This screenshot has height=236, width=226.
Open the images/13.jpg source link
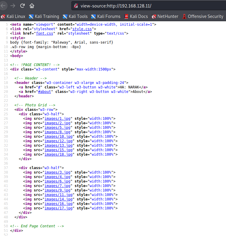(x=59, y=145)
